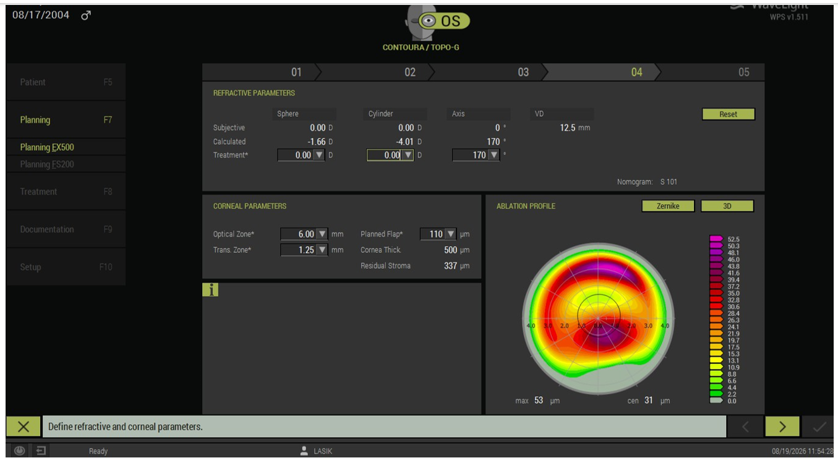
Task: Click the max 53 µm readout
Action: 537,401
